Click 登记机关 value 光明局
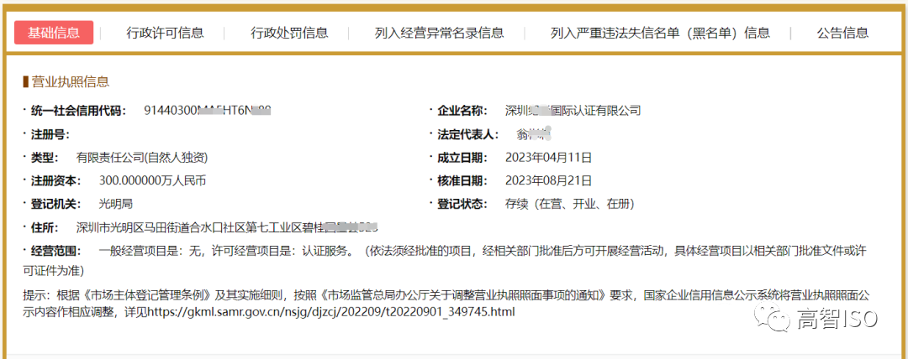The height and width of the screenshot is (359, 908). (116, 204)
